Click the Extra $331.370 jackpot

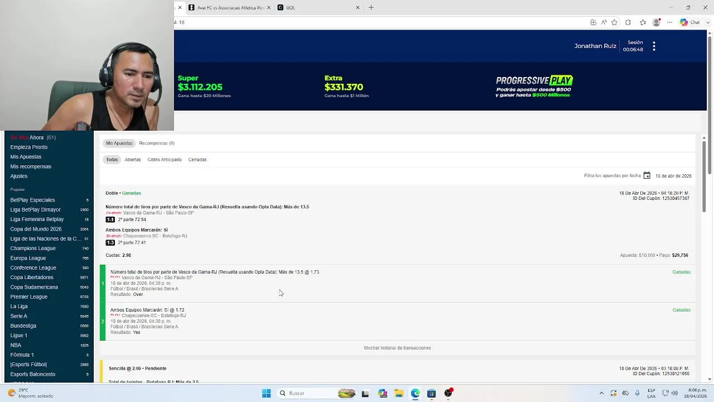[x=346, y=87]
